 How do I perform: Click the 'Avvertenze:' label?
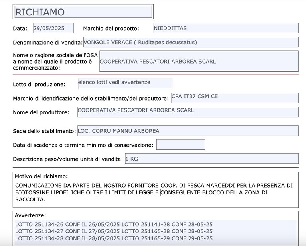(x=30, y=215)
